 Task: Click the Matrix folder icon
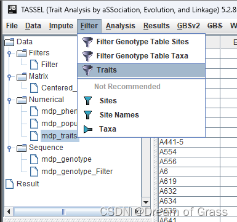pyautogui.click(x=22, y=76)
